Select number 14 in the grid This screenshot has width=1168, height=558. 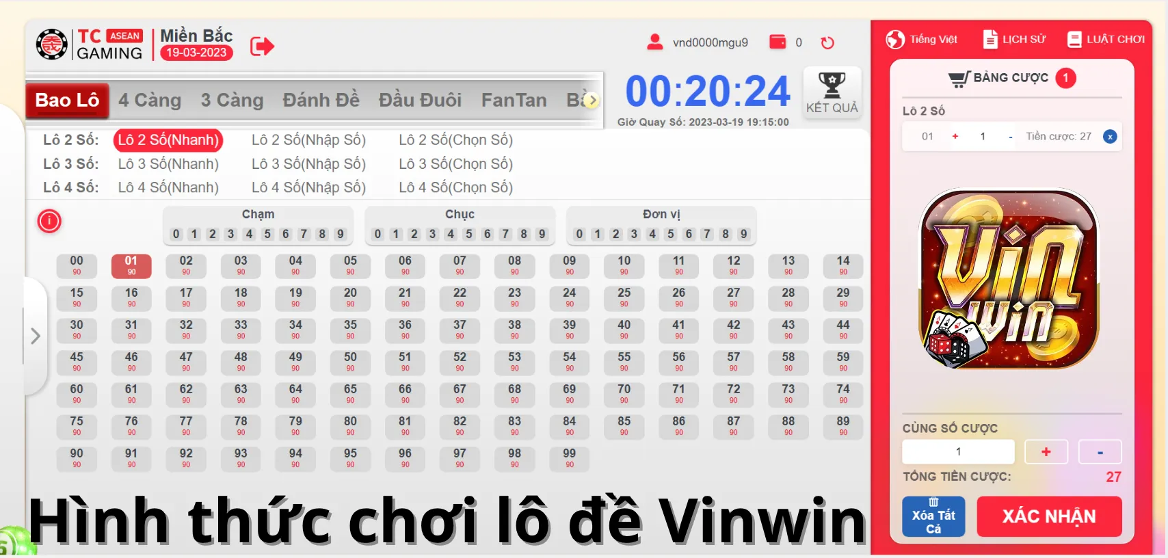pos(843,265)
